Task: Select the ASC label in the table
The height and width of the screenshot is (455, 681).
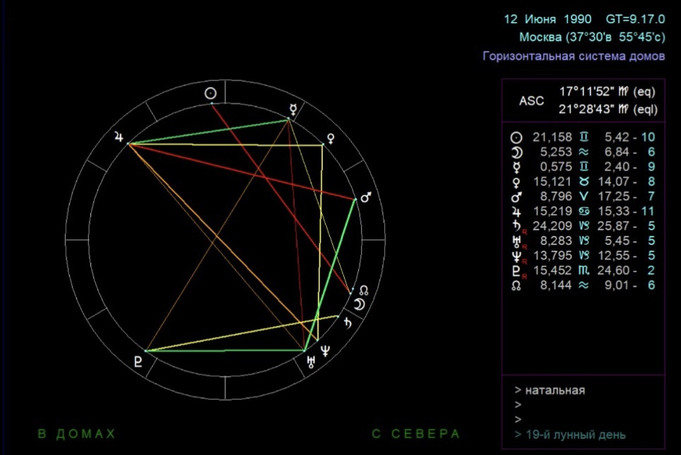Action: pos(531,101)
